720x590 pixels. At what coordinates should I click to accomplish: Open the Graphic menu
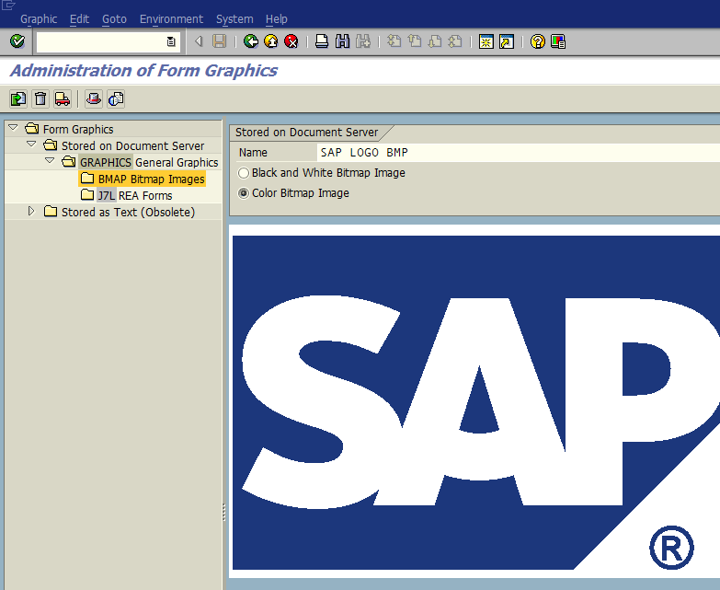click(x=39, y=19)
